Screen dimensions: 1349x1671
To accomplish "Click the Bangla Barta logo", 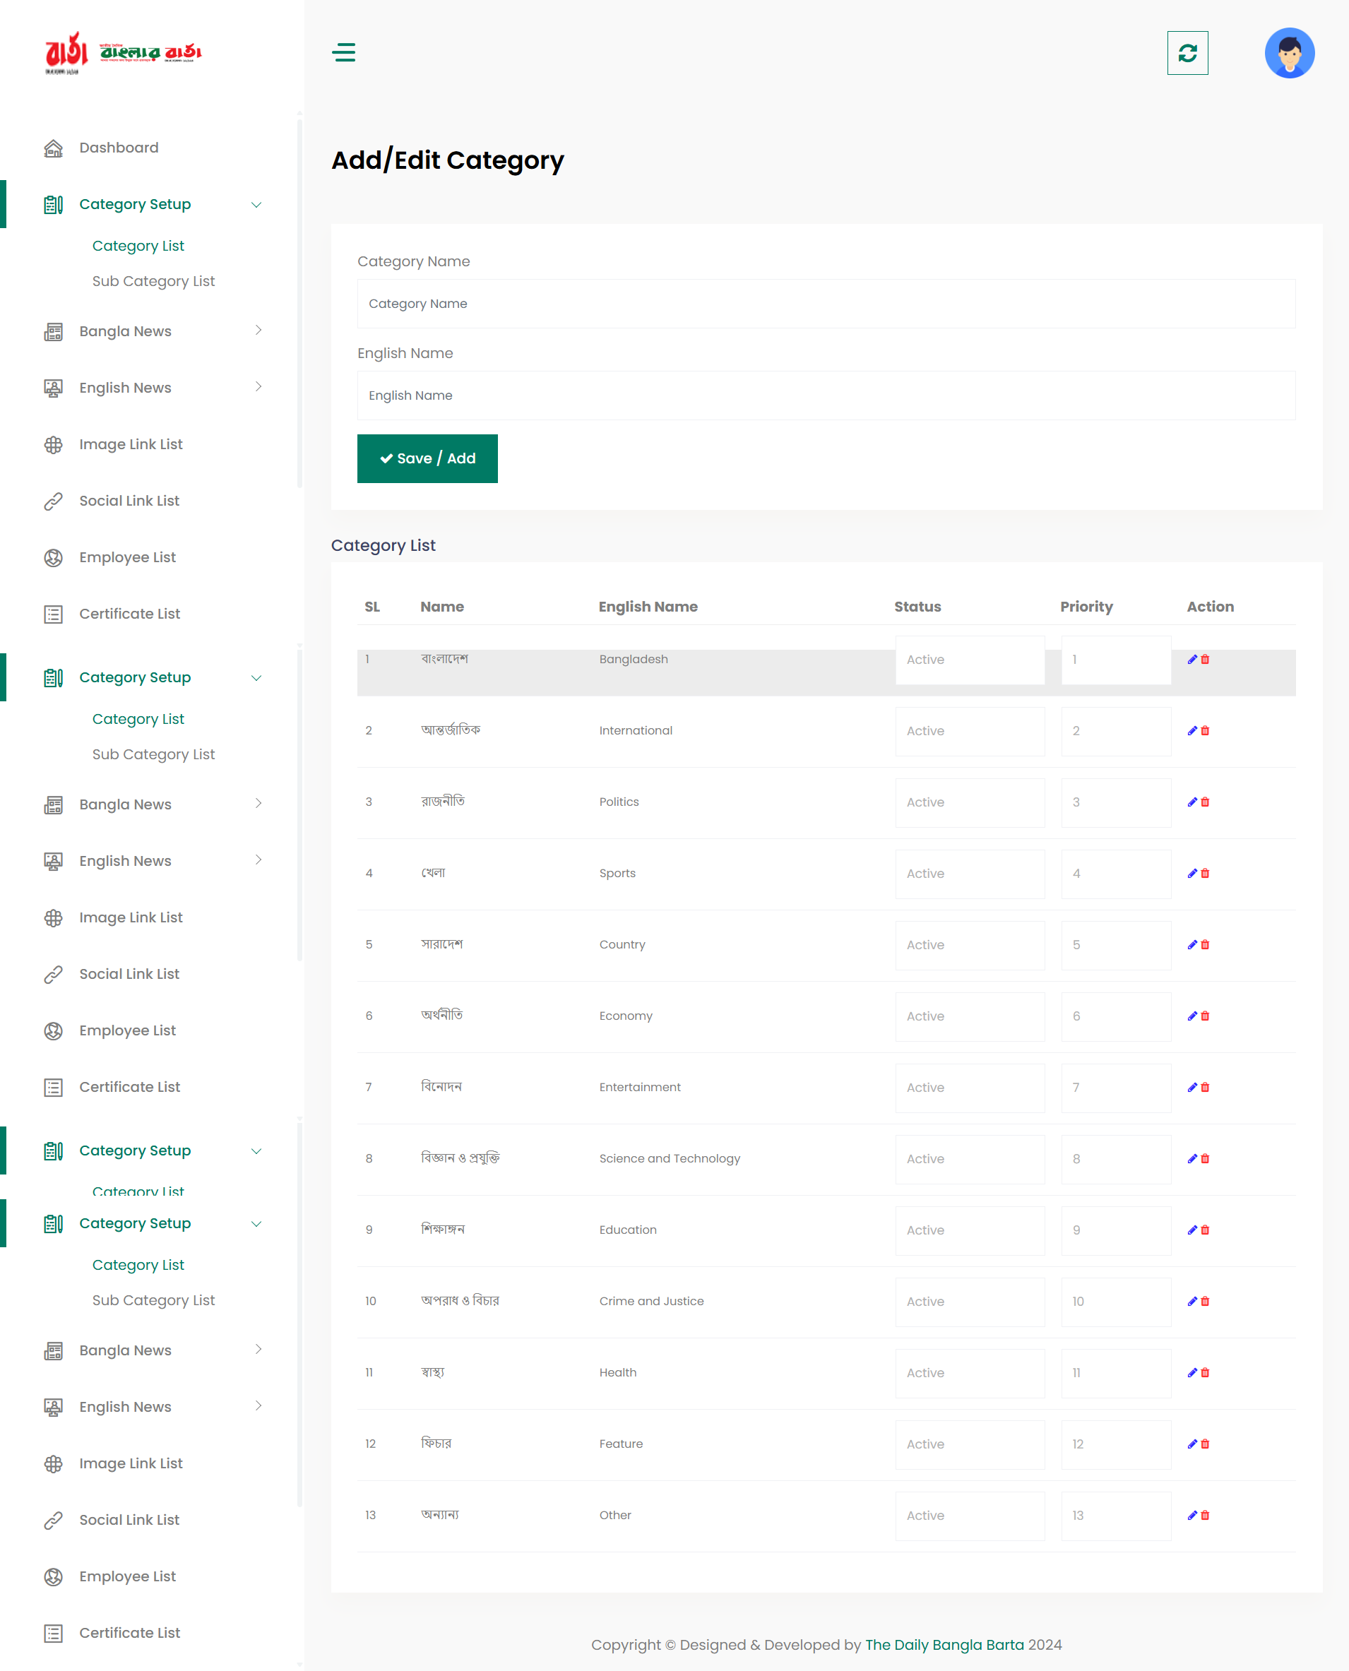I will click(x=123, y=53).
